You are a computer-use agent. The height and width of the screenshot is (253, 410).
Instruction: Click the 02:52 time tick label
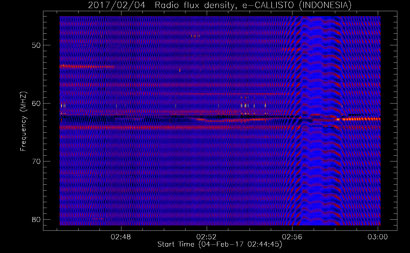click(207, 237)
